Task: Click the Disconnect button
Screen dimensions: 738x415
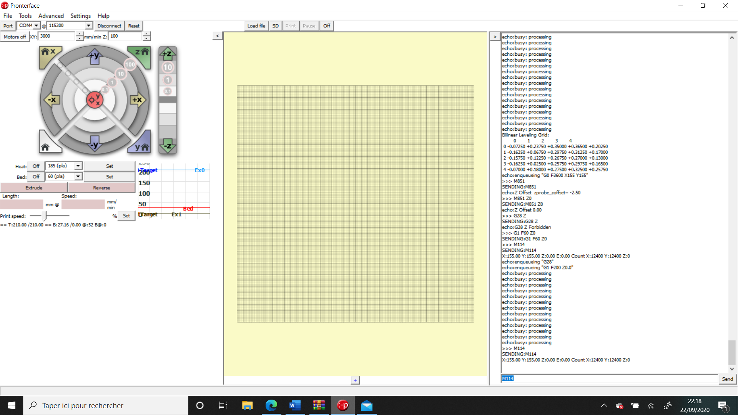Action: 109,26
